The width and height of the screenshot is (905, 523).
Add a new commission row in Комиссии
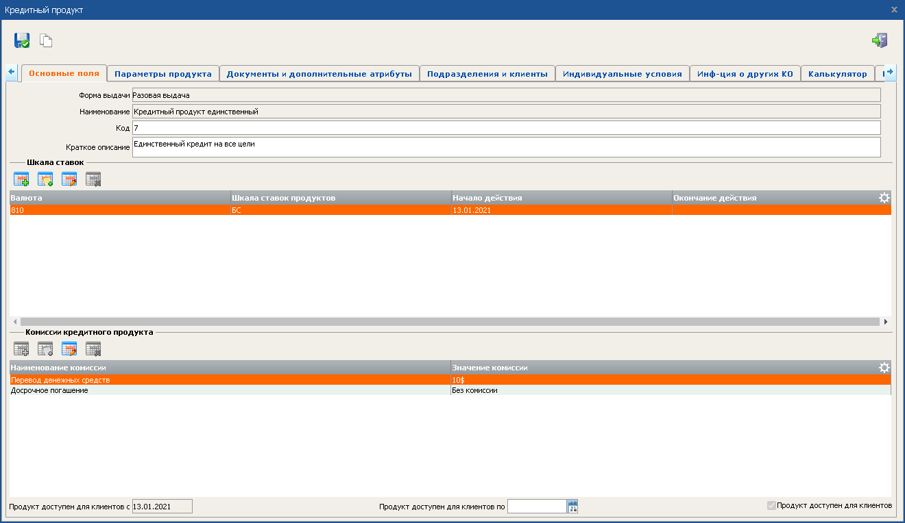tap(22, 349)
